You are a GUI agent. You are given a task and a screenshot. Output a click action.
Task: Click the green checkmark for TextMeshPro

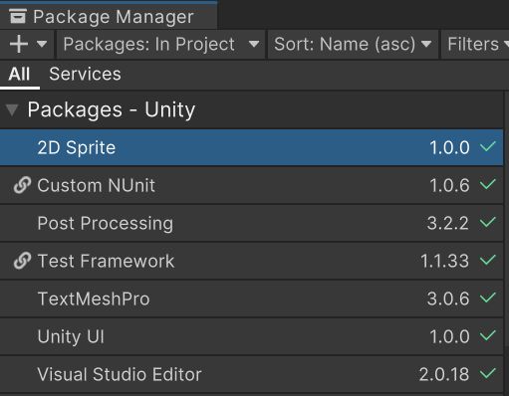(x=488, y=297)
